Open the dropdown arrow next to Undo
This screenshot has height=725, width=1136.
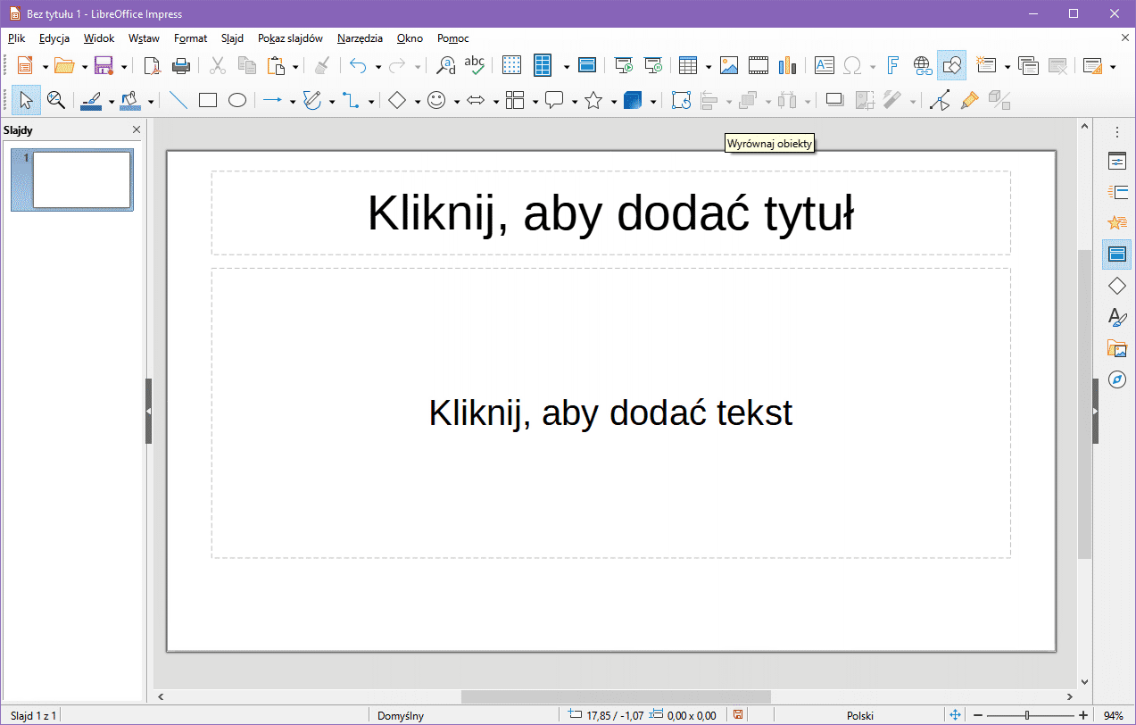click(x=378, y=66)
